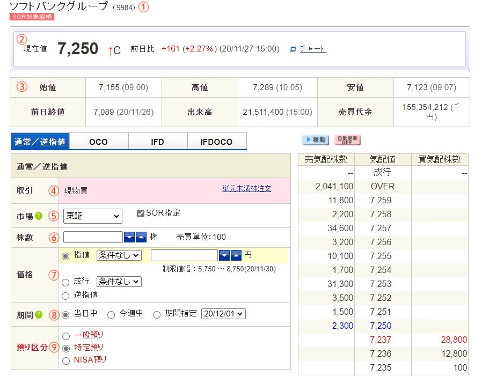Click the green help icon next to 市場
Image resolution: width=482 pixels, height=376 pixels.
coord(39,216)
